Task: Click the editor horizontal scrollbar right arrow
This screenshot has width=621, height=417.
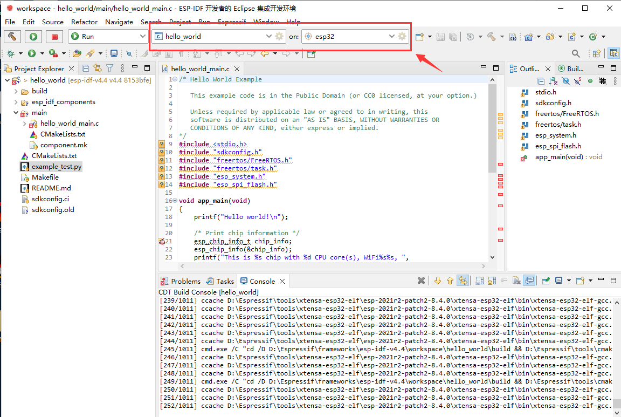Action: point(483,266)
